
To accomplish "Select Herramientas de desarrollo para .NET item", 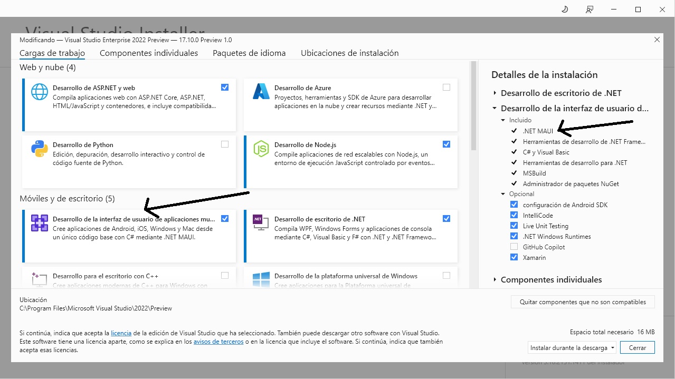I will click(x=575, y=163).
